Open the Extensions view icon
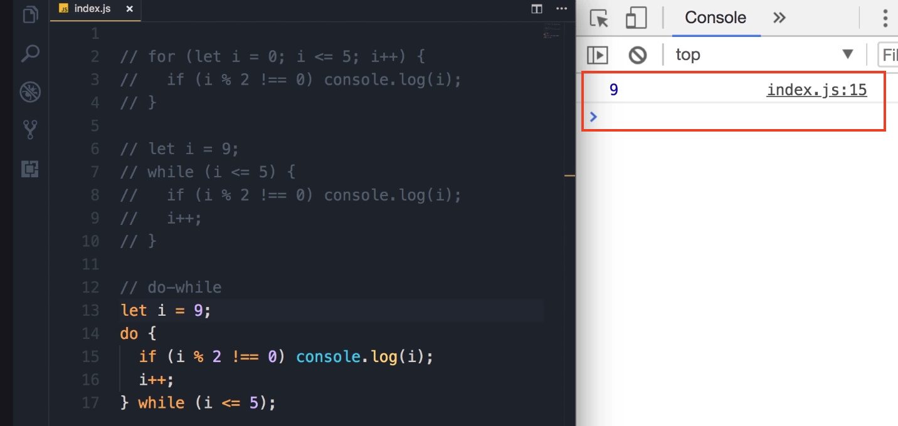This screenshot has width=898, height=426. coord(30,169)
